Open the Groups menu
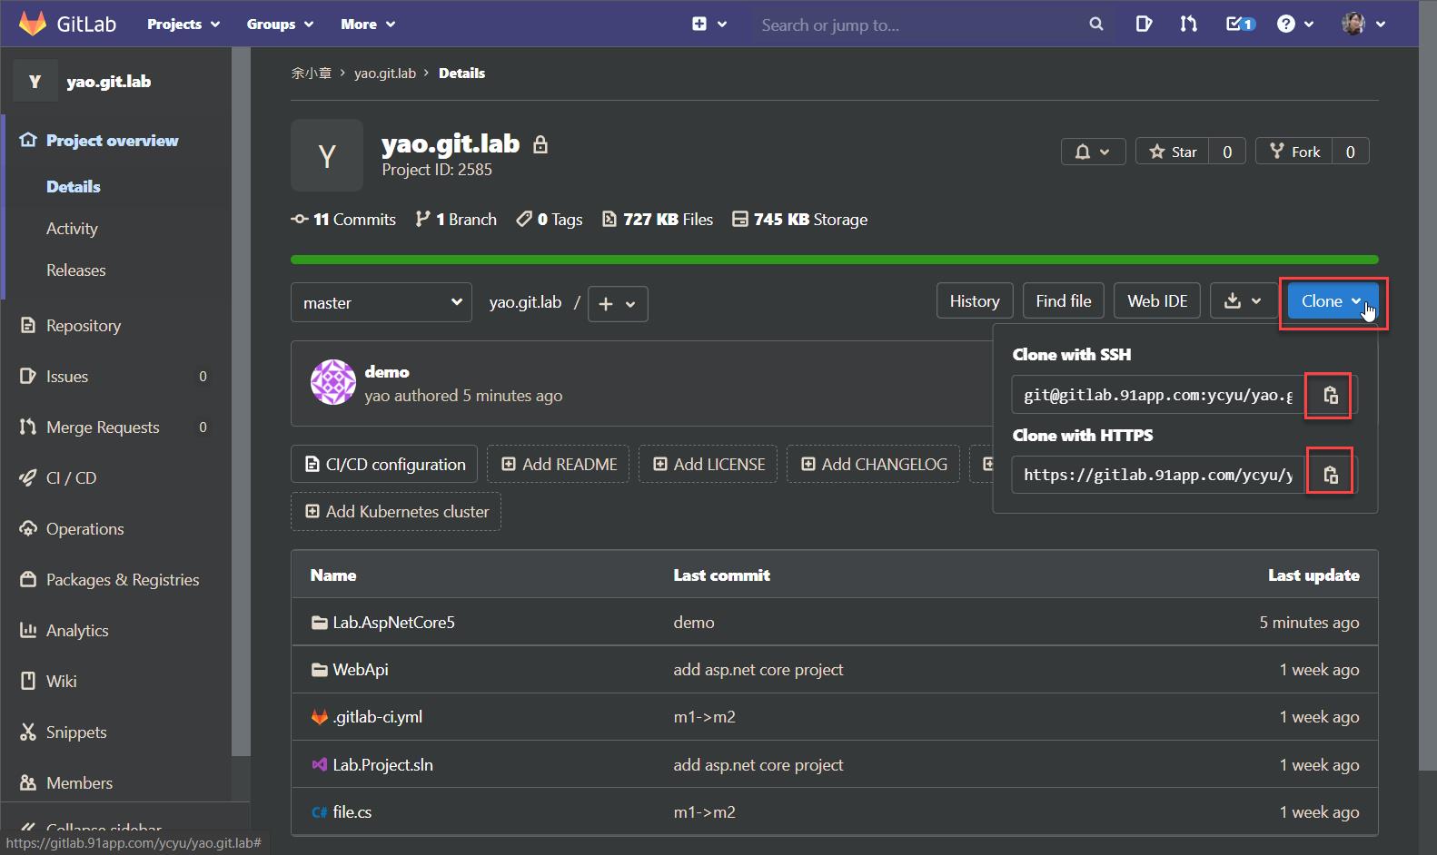Image resolution: width=1437 pixels, height=855 pixels. pos(280,25)
